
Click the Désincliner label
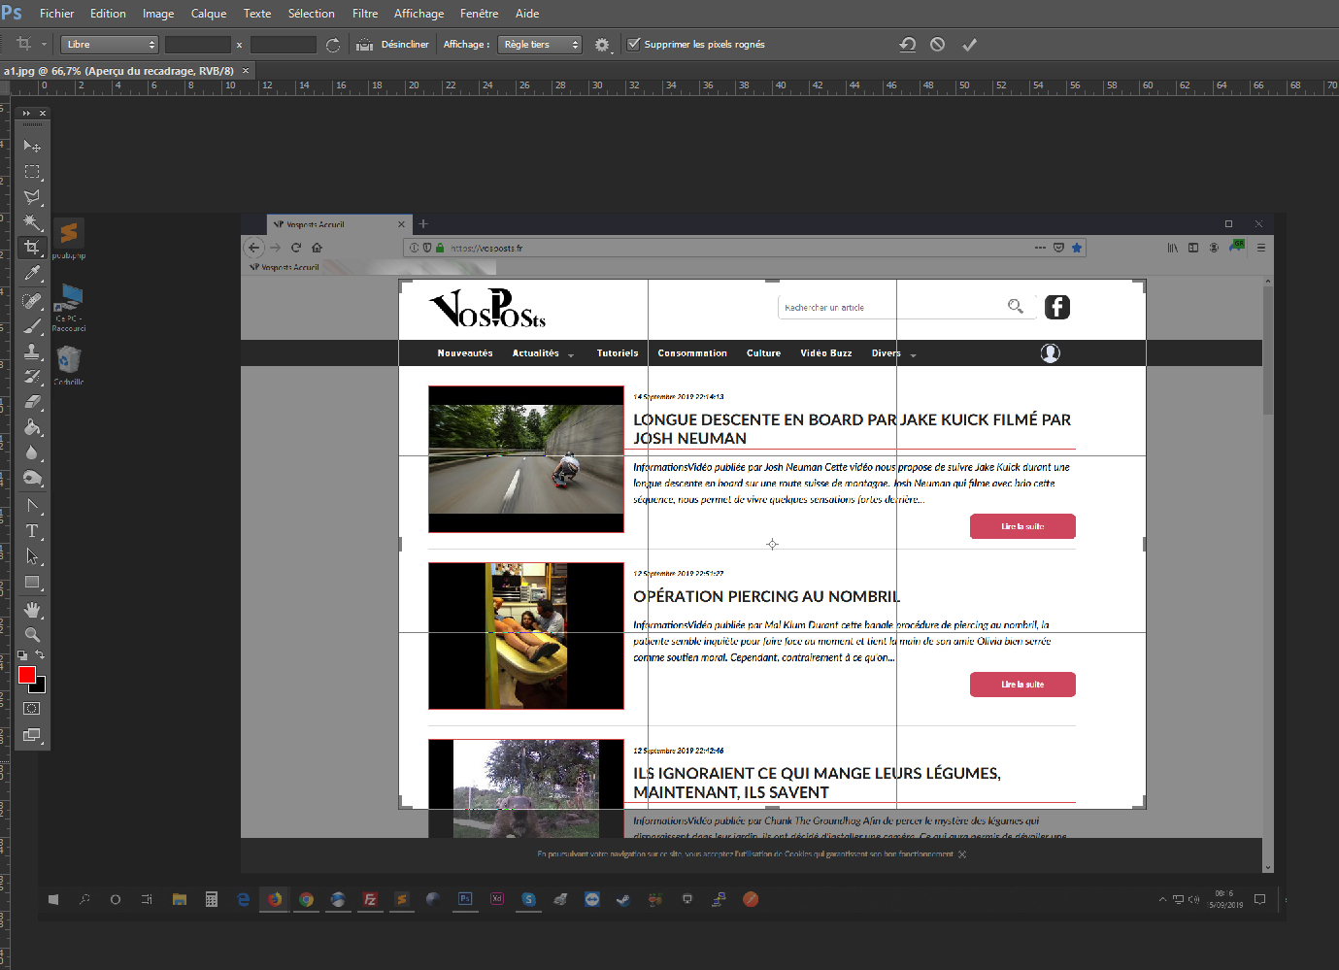[405, 45]
